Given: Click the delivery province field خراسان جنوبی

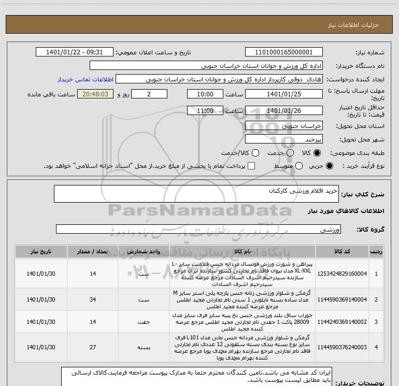Looking at the screenshot, I should pyautogui.click(x=284, y=125).
